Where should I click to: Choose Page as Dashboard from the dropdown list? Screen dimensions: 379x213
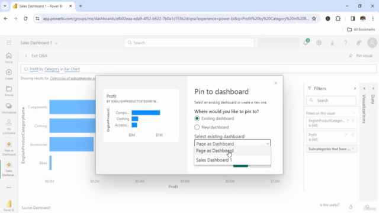(x=232, y=151)
